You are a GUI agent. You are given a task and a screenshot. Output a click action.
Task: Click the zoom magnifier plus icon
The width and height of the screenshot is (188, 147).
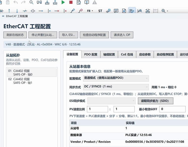[164, 11]
